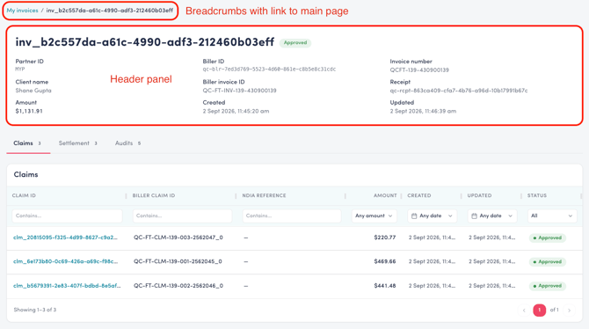
Task: Go to next page arrow
Action: click(570, 311)
